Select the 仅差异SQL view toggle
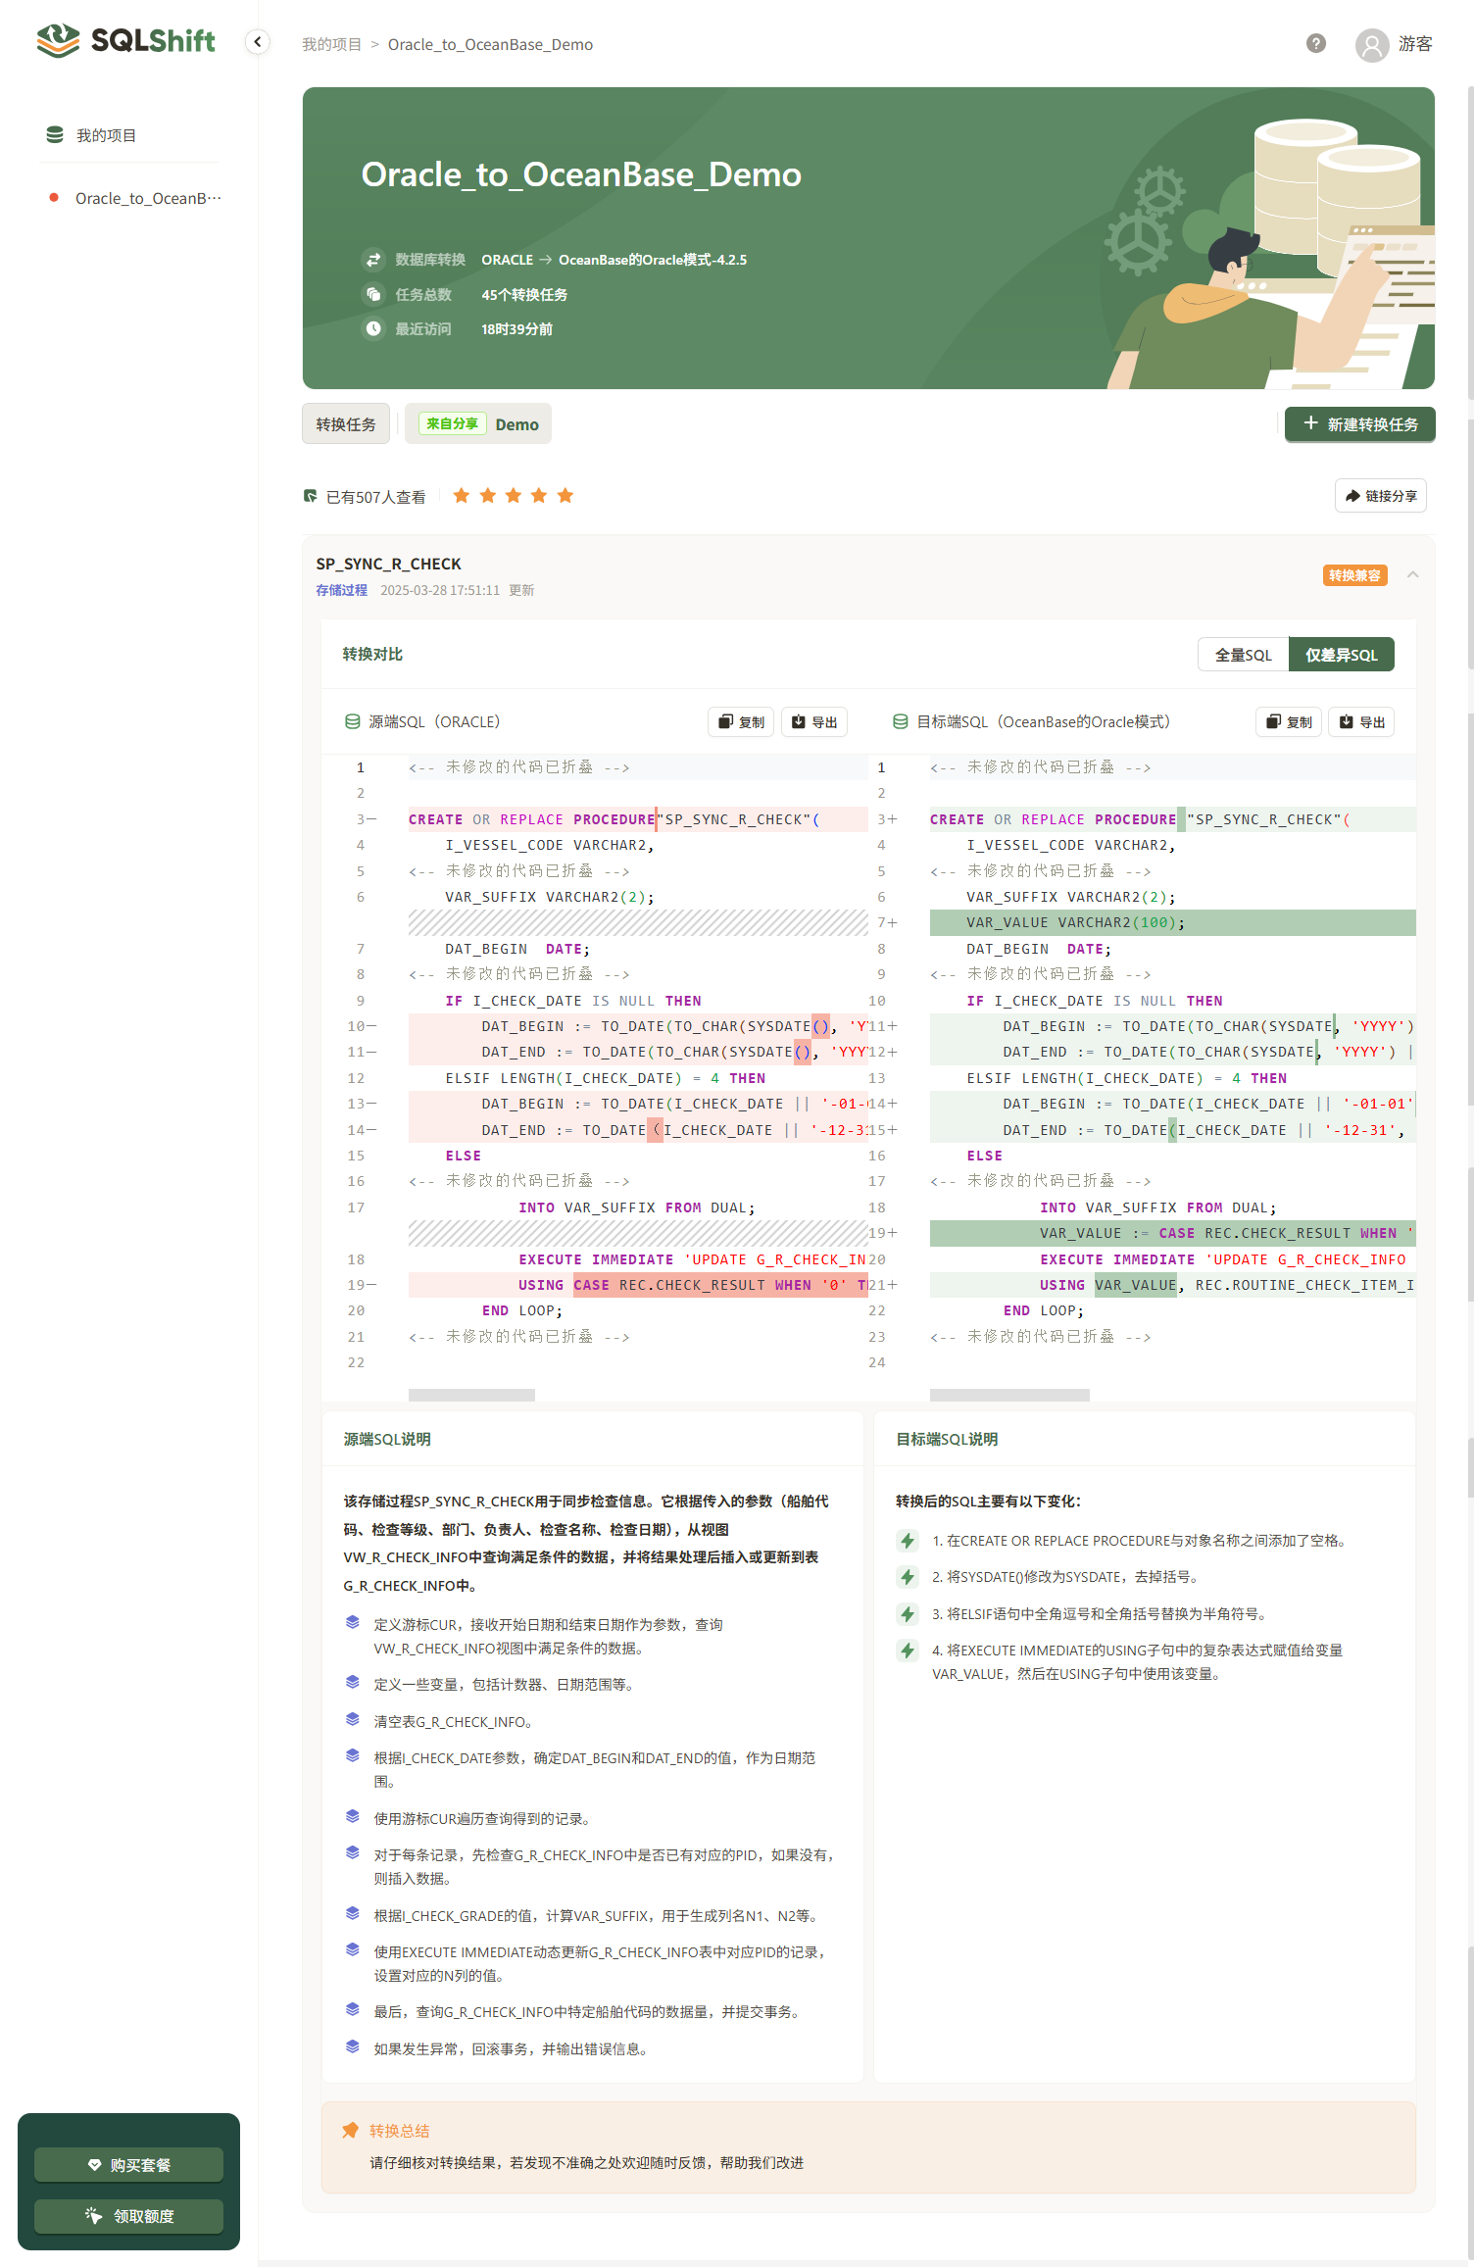 tap(1341, 655)
